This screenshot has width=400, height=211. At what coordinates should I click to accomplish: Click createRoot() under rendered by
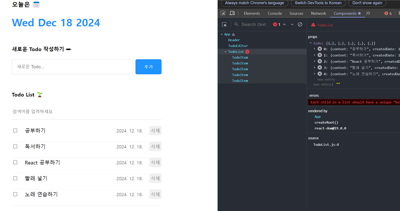326,122
